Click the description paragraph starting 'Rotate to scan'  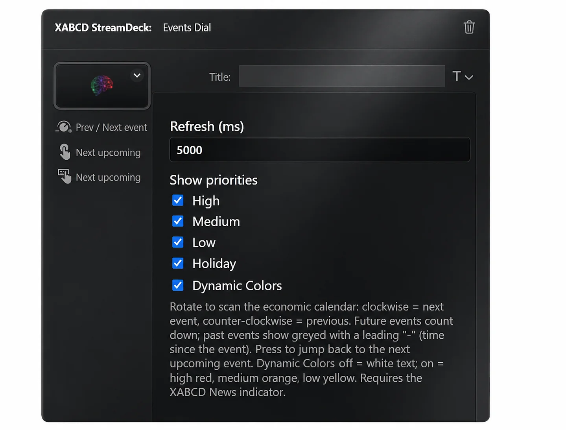pos(311,349)
